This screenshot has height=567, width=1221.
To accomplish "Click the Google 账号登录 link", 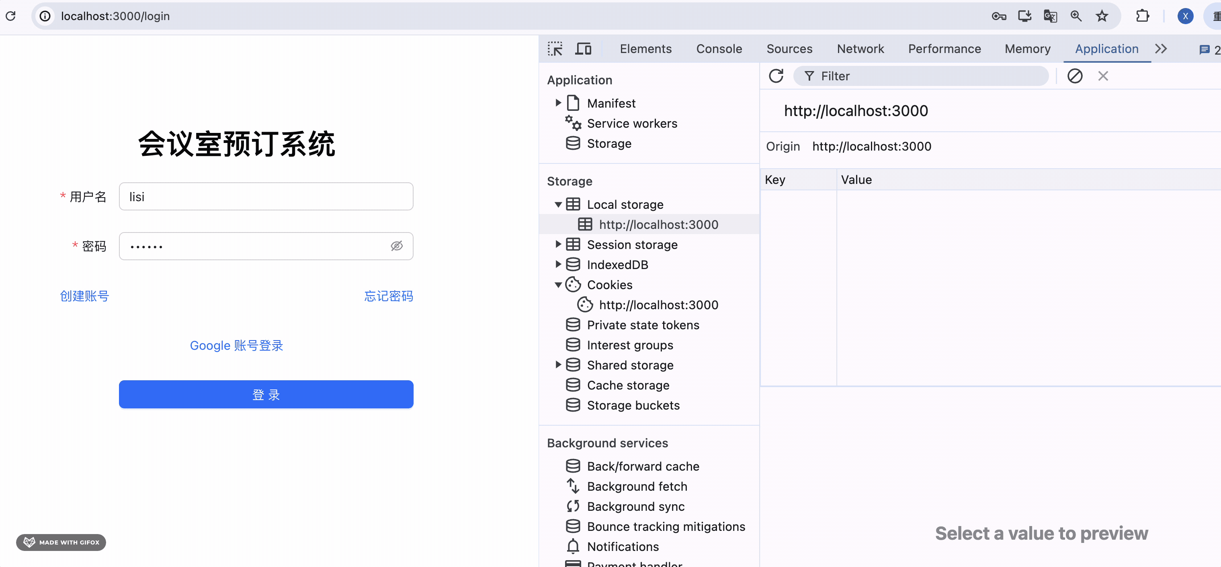I will (x=236, y=345).
